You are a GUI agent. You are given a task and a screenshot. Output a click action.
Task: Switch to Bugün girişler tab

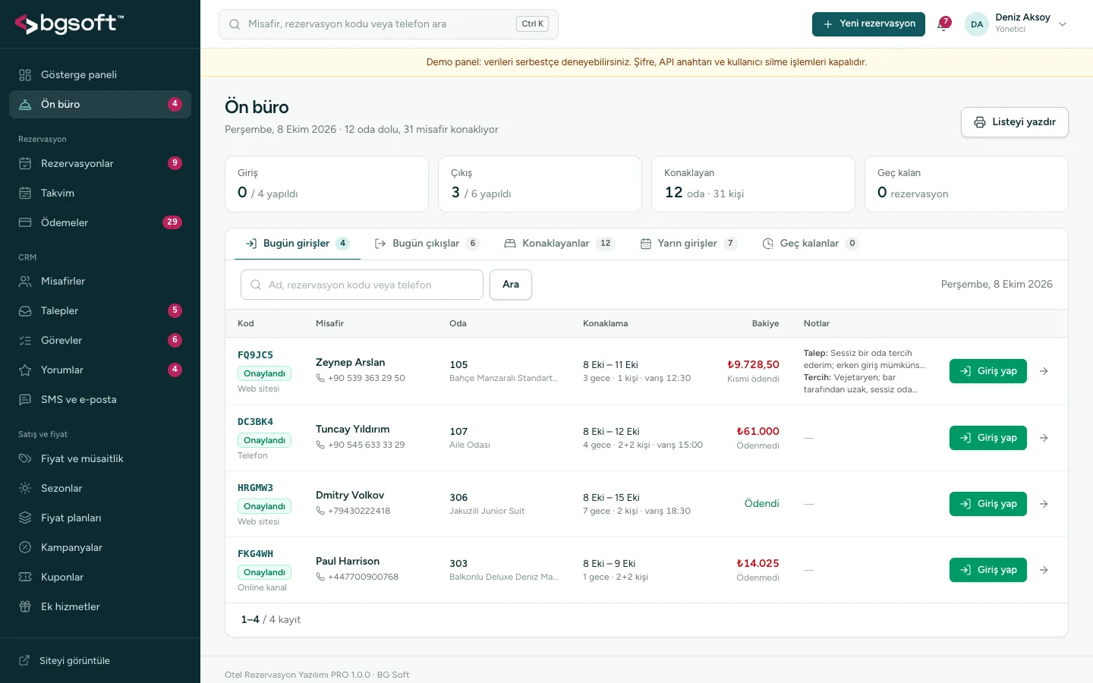coord(297,244)
